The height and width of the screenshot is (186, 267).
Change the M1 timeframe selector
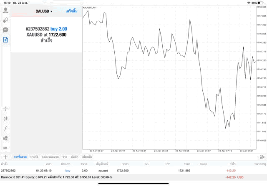coord(5,148)
